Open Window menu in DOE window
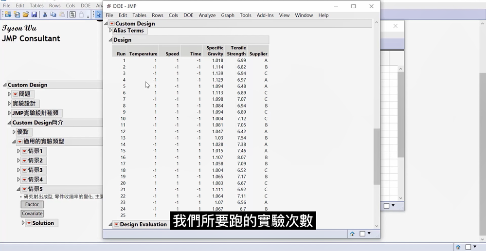The height and width of the screenshot is (251, 486). point(304,15)
